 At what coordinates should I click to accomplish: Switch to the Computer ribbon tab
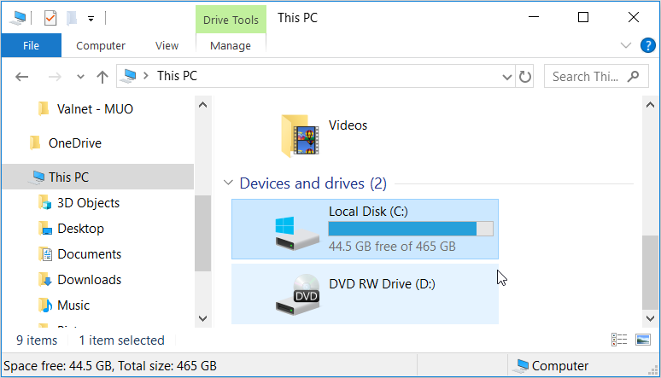pos(100,45)
